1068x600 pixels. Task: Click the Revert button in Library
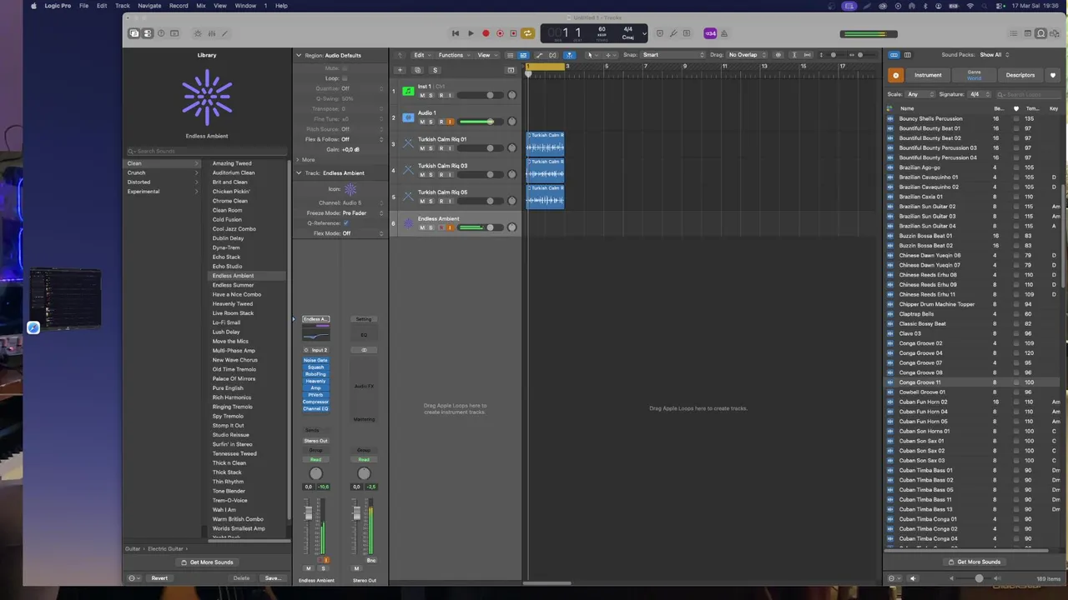click(x=159, y=578)
